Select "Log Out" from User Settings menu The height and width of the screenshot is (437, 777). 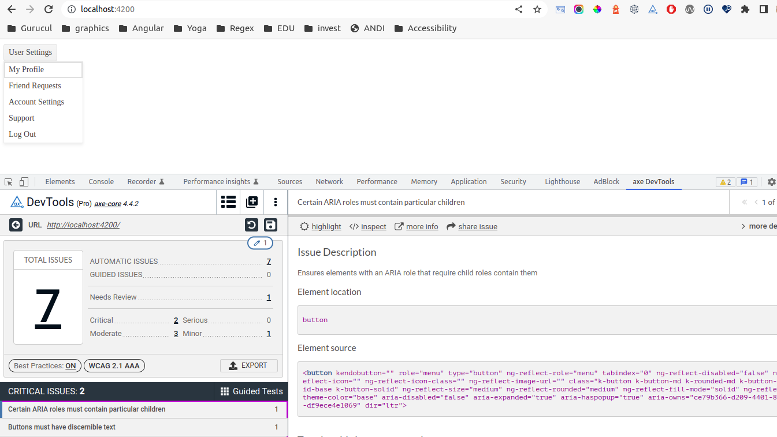point(22,134)
